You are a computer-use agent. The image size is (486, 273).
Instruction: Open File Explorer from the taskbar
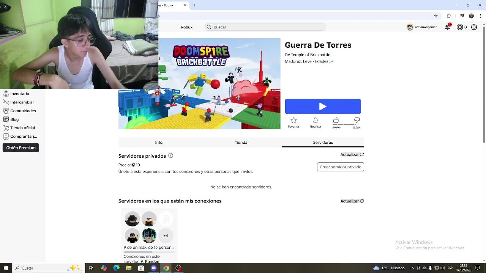click(129, 268)
